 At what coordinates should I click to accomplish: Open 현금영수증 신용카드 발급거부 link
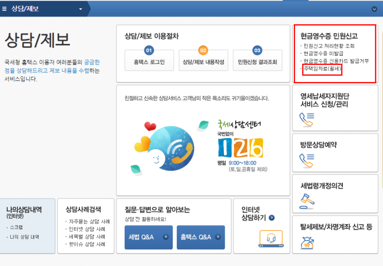point(336,61)
